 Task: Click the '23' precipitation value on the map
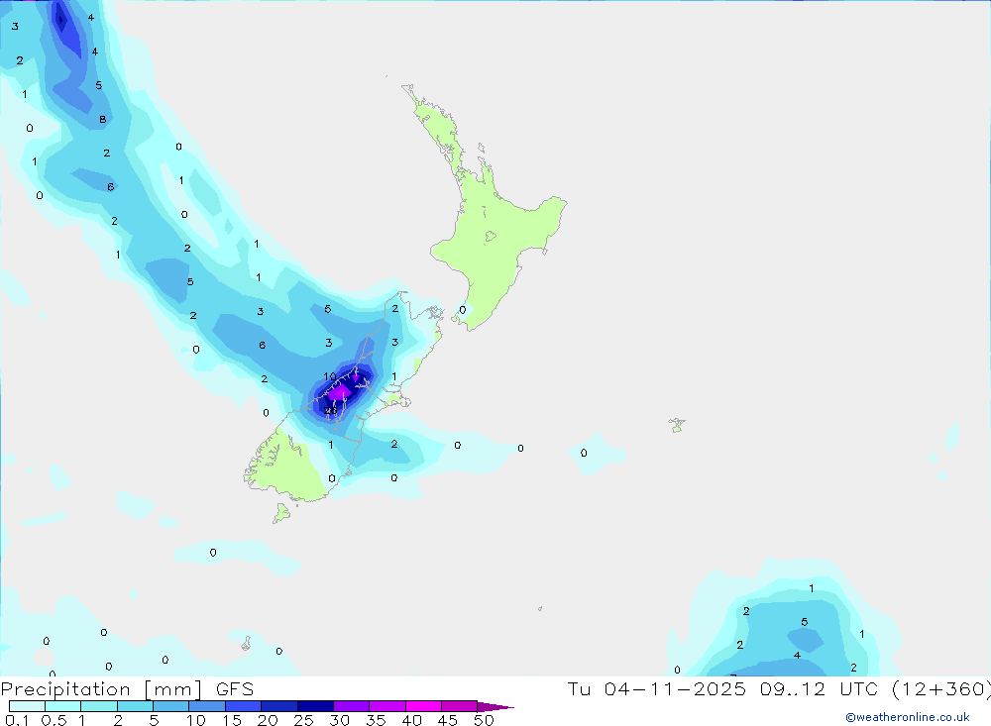[331, 411]
